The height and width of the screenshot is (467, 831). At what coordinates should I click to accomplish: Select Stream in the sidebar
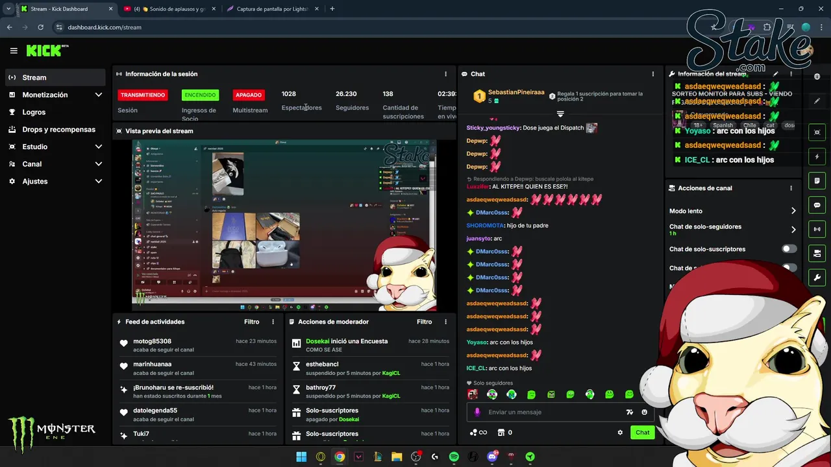55,77
